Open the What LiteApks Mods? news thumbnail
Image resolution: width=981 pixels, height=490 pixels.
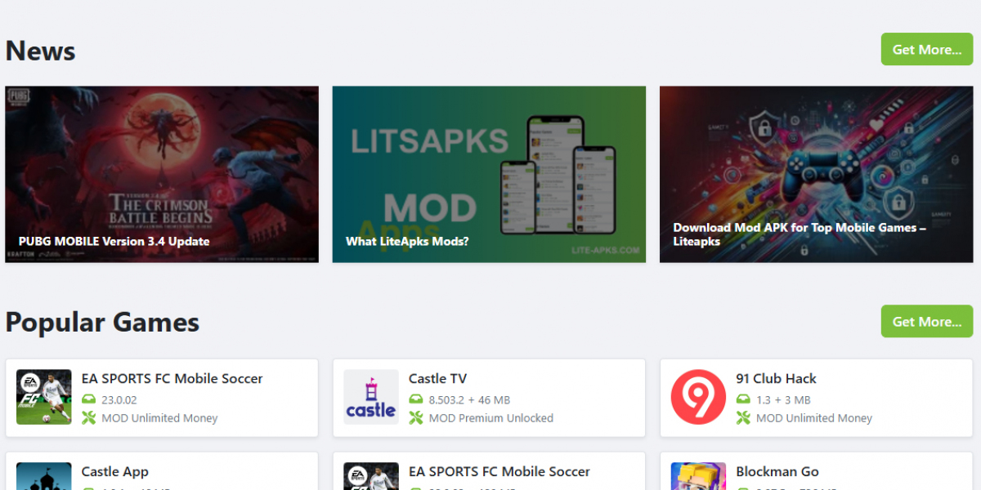[489, 175]
